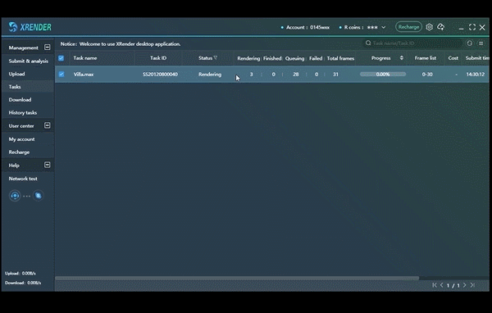
Task: Go to previous page arrow
Action: 442,285
